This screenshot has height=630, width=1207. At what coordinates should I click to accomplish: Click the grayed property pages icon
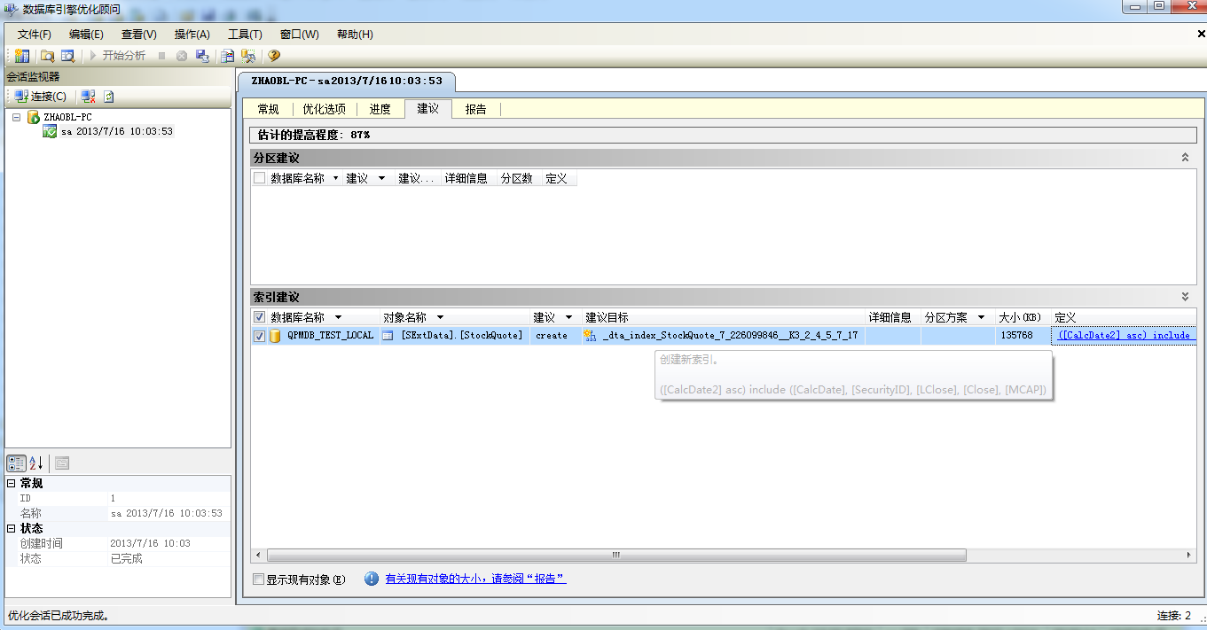[x=61, y=463]
